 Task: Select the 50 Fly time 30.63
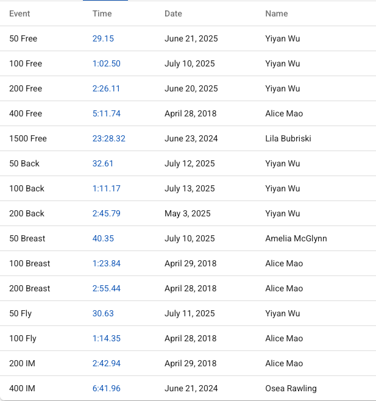tap(103, 313)
